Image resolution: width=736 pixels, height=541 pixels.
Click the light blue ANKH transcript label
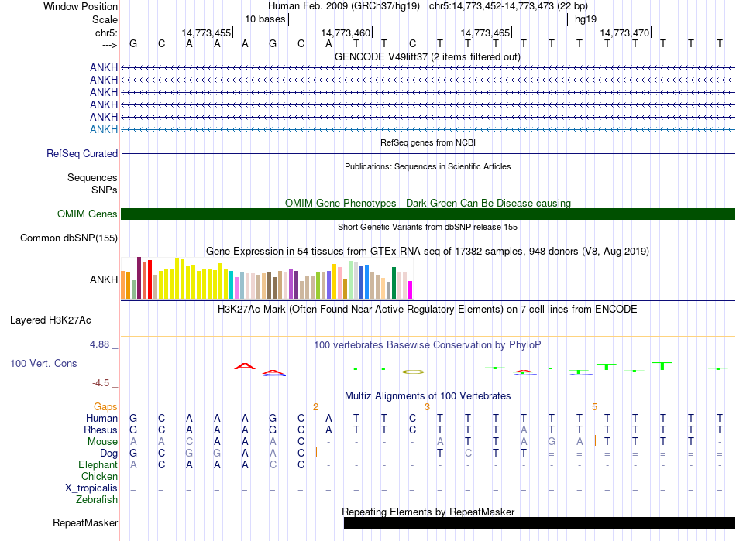coord(104,129)
